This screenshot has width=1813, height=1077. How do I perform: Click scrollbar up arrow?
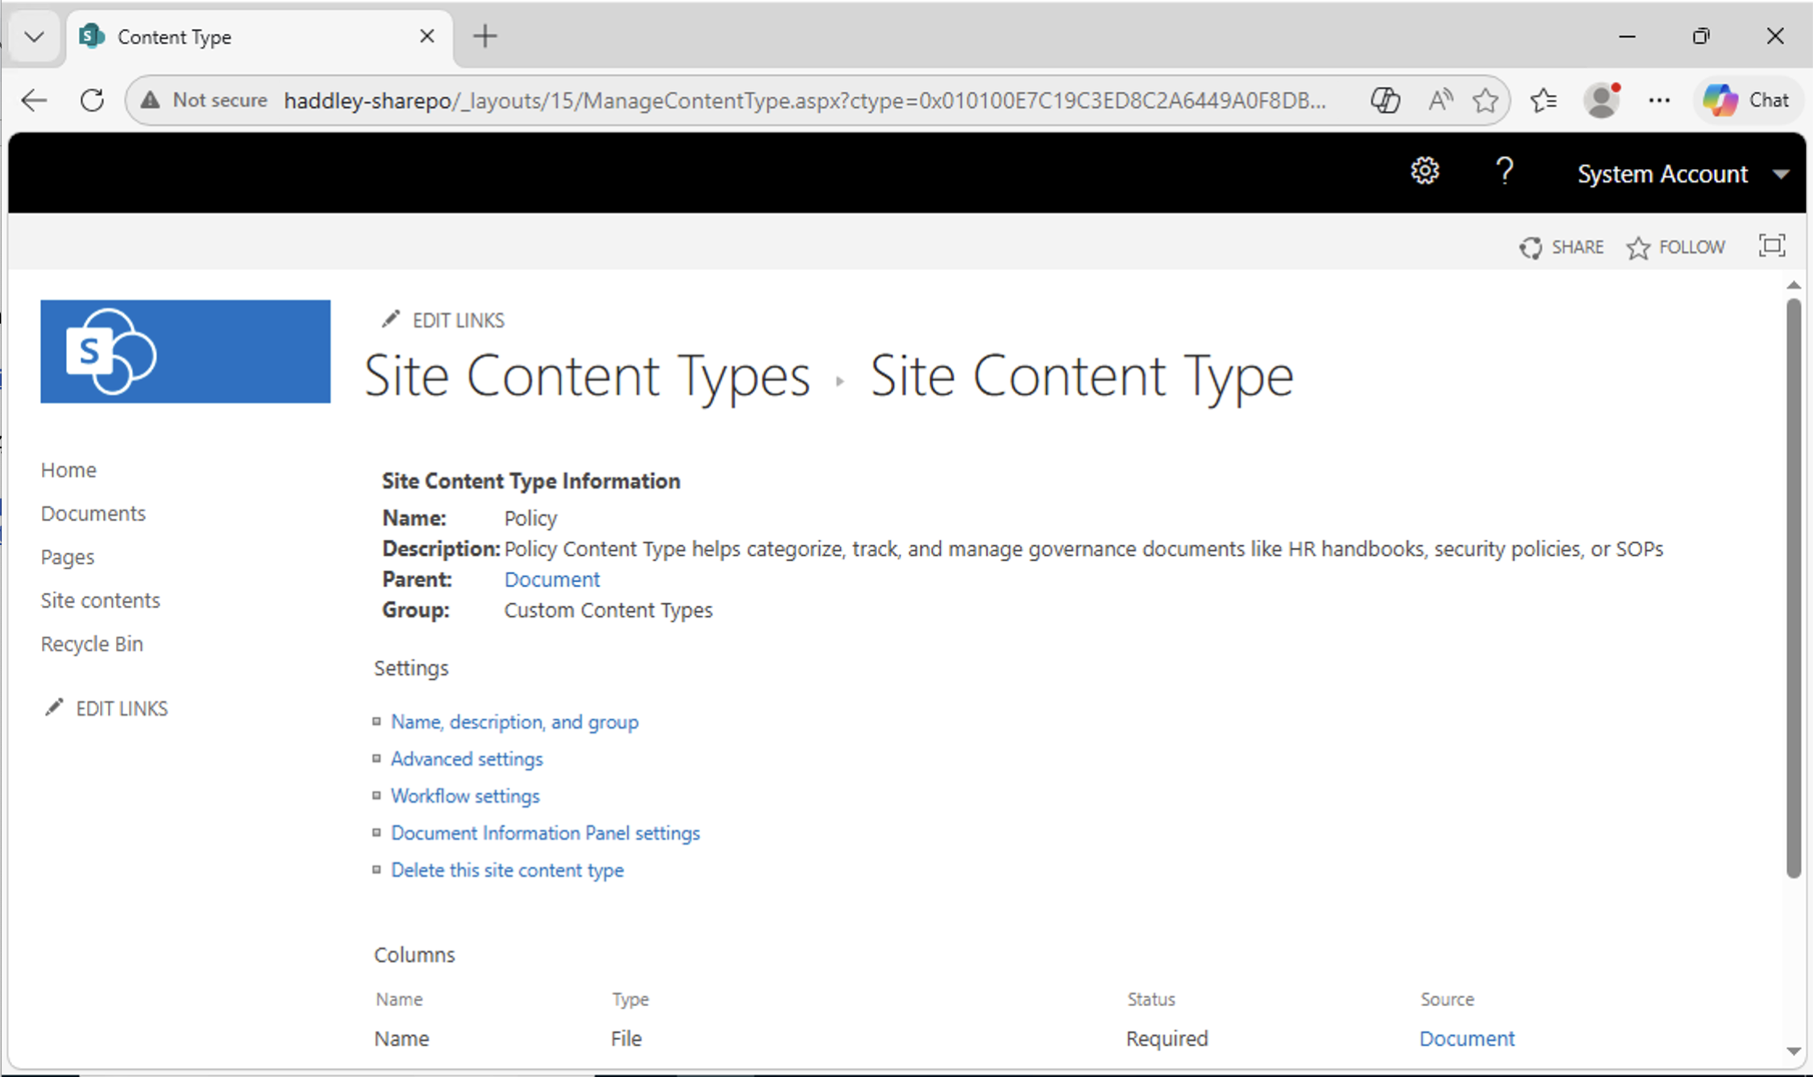coord(1793,285)
